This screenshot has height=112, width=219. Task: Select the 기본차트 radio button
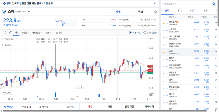coord(131,33)
